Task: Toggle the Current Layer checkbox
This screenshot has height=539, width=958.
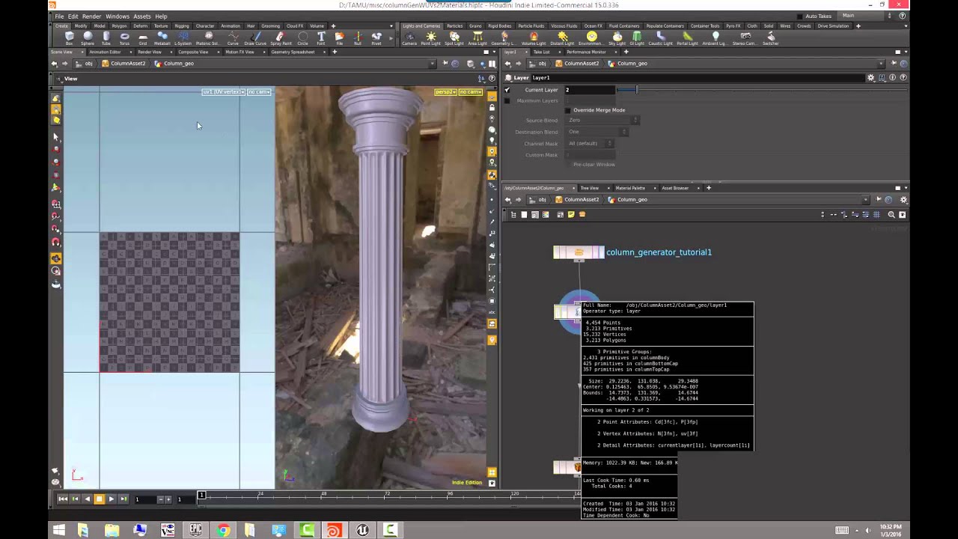Action: pyautogui.click(x=507, y=90)
